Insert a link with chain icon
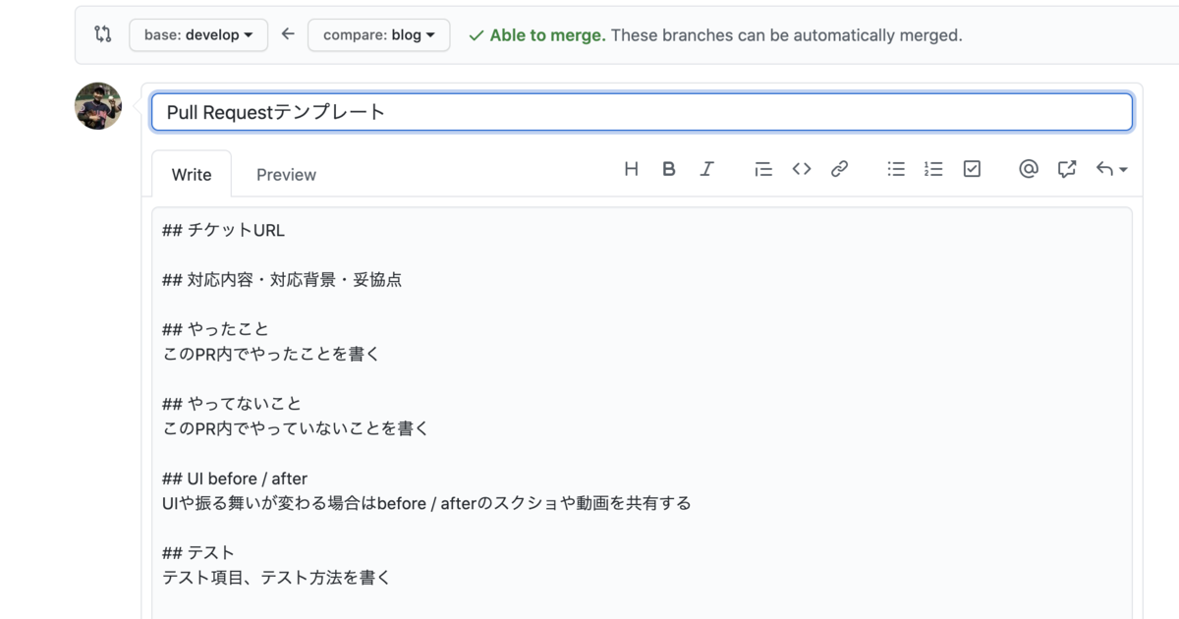 pos(839,169)
